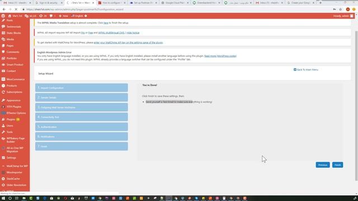Viewport: 358px width, 201px height.
Task: Click the StackCache sidebar icon
Action: click(3, 179)
